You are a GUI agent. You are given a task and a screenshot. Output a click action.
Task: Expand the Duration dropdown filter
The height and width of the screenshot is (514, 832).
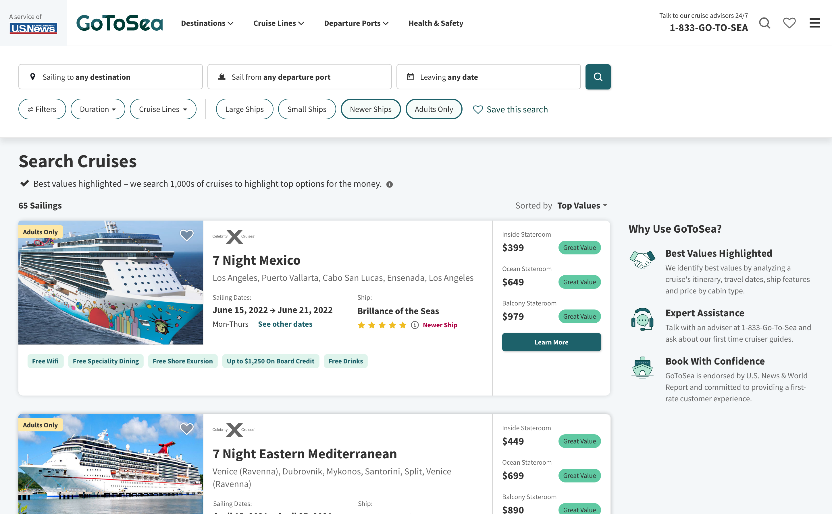click(97, 109)
